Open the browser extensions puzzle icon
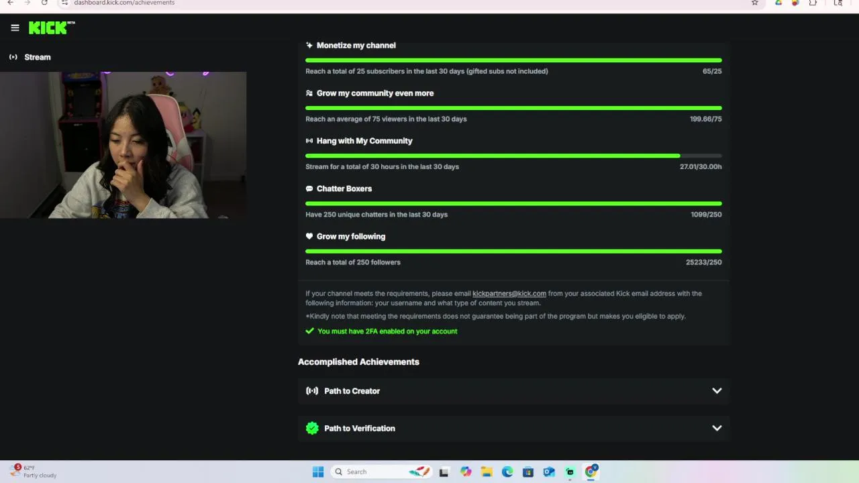Viewport: 859px width, 483px height. (x=813, y=3)
